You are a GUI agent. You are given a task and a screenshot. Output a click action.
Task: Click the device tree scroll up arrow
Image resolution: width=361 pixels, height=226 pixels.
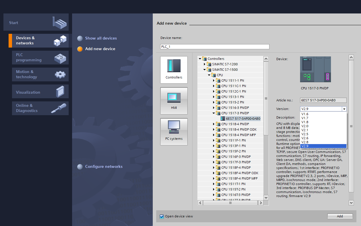pos(266,59)
